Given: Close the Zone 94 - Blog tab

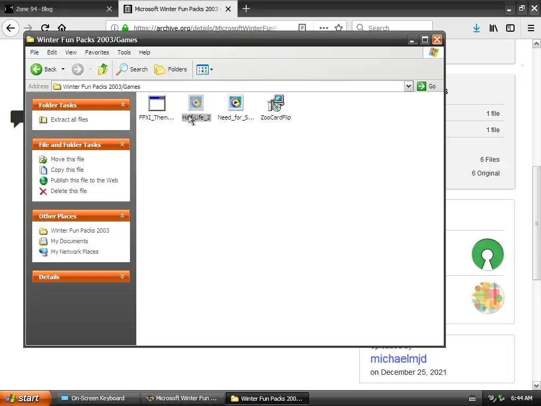Looking at the screenshot, I should [109, 9].
